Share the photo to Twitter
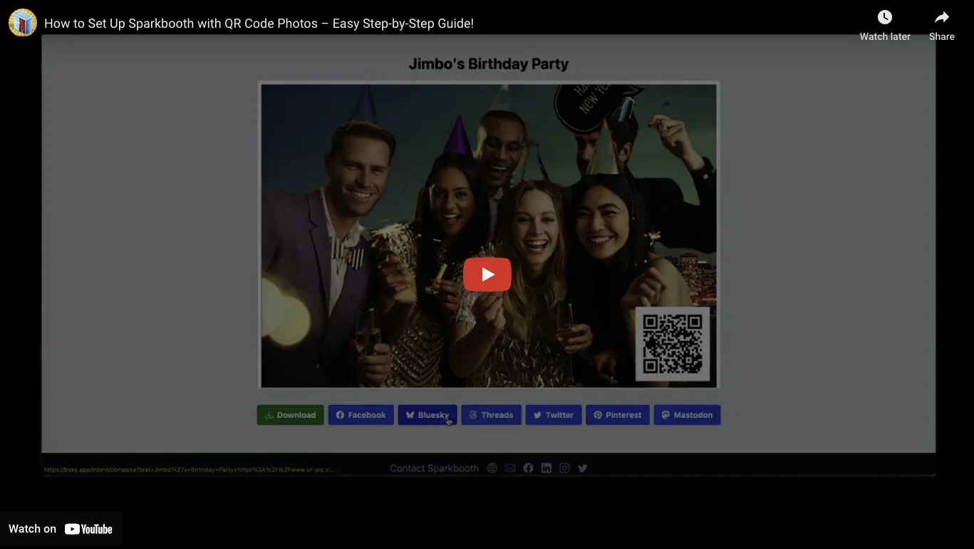The width and height of the screenshot is (974, 549). tap(554, 415)
